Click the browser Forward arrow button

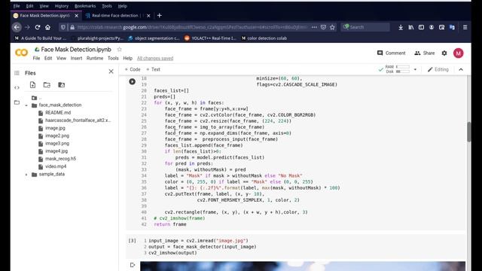[27, 27]
